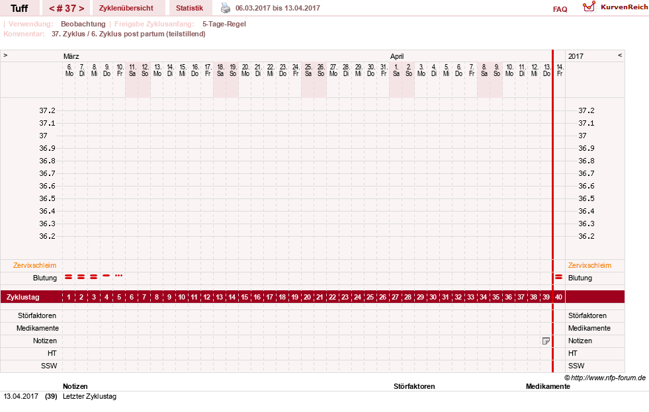The width and height of the screenshot is (649, 412).
Task: Select cycle day 14 in Zyklustag row
Action: pyautogui.click(x=232, y=297)
